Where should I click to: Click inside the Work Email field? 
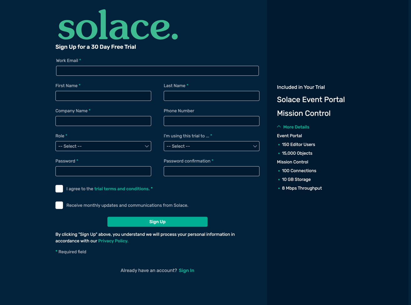point(157,71)
